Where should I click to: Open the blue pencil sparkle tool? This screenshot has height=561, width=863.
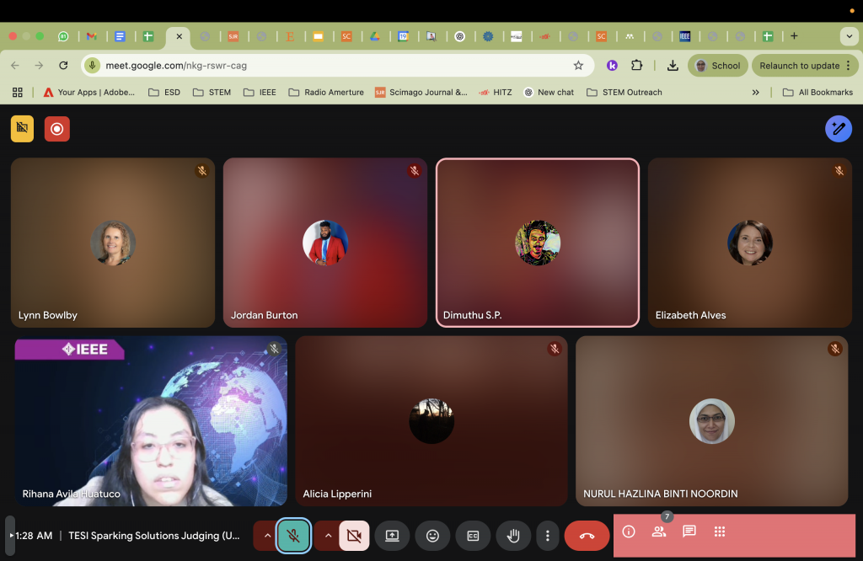point(839,129)
